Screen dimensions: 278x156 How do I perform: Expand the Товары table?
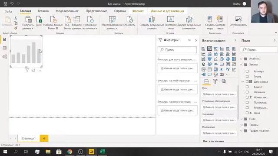241,125
